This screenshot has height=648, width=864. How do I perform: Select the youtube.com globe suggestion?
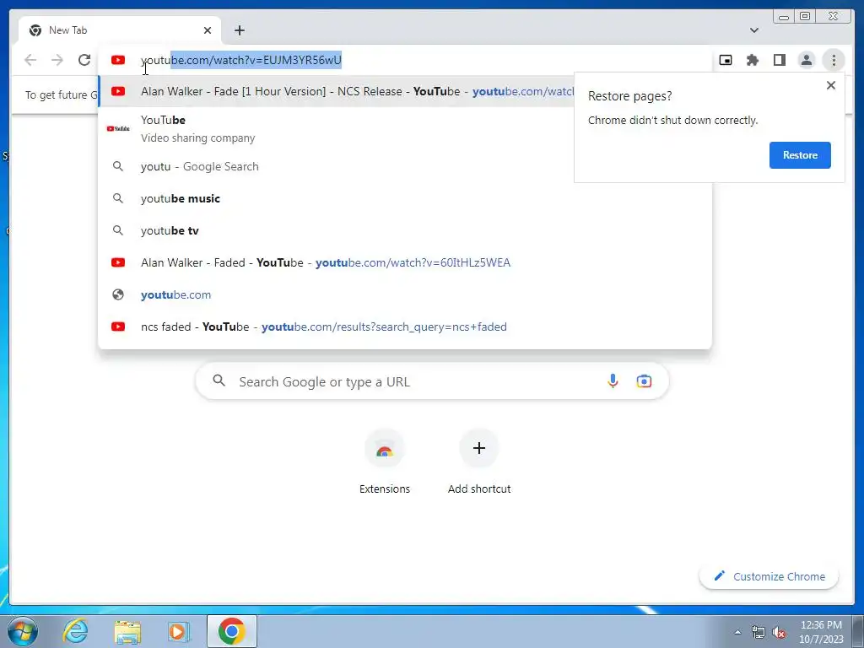click(405, 294)
